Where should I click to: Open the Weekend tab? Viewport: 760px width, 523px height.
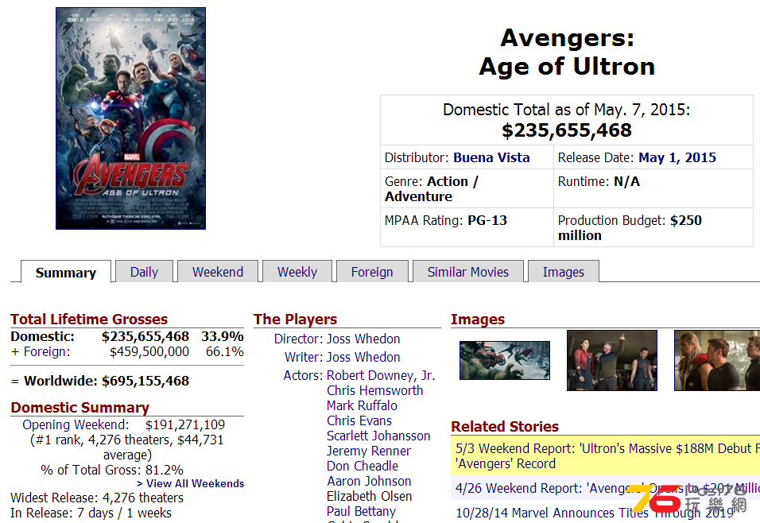click(218, 272)
